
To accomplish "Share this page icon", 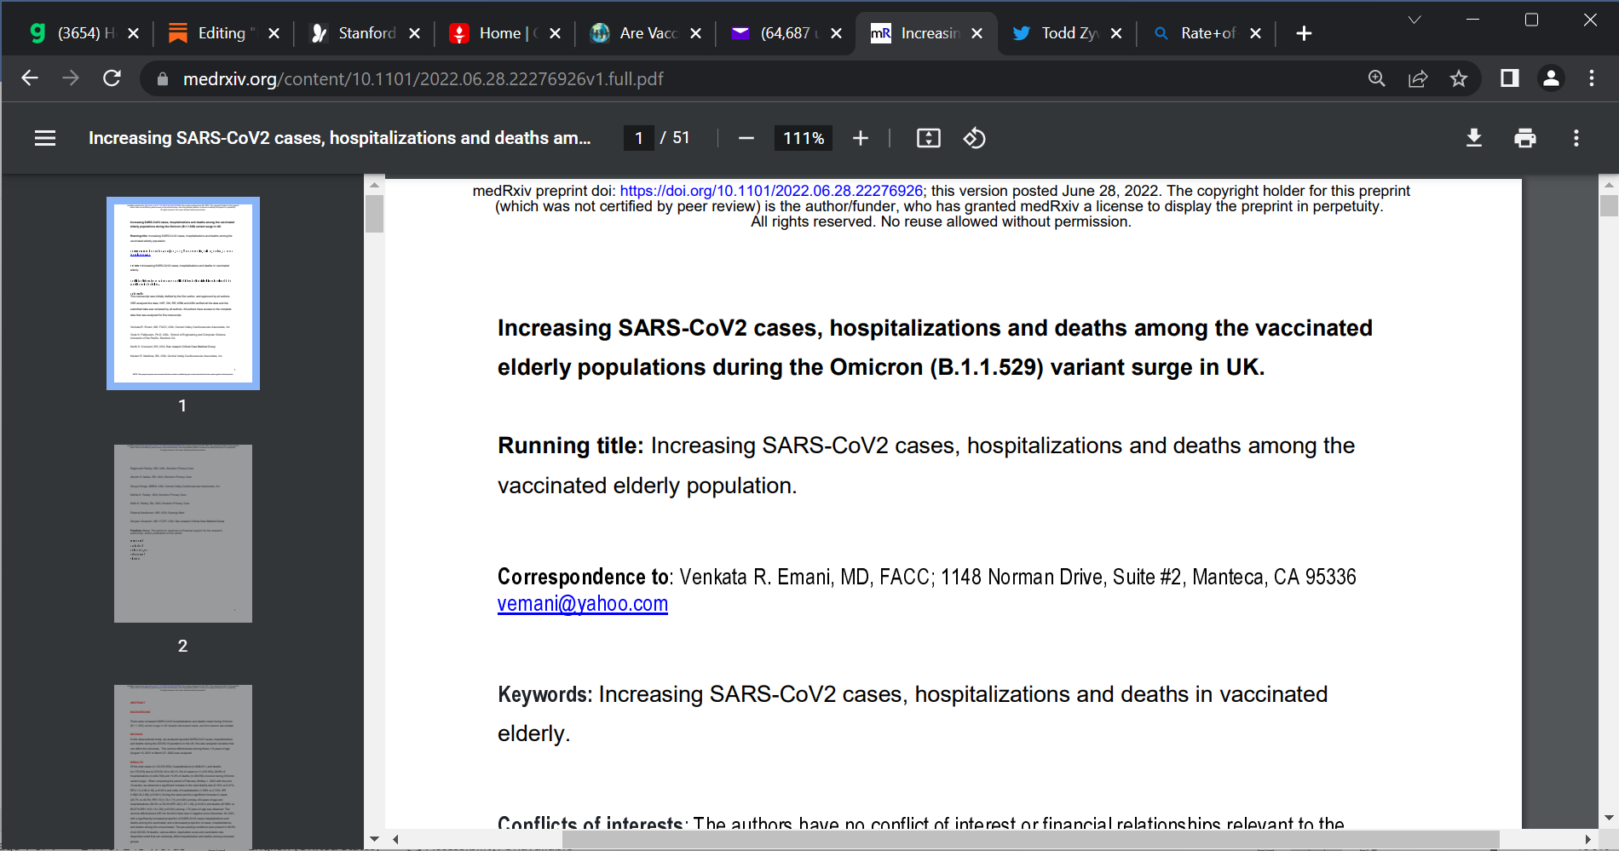I will coord(1418,78).
